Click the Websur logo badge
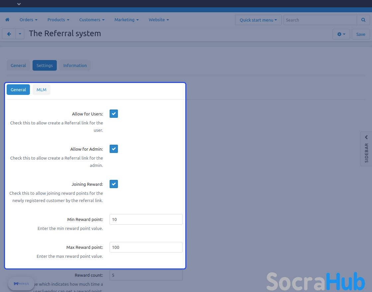This screenshot has height=292, width=372. 21,284
